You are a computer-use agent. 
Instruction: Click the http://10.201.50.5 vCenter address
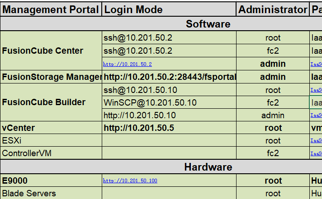click(x=139, y=128)
